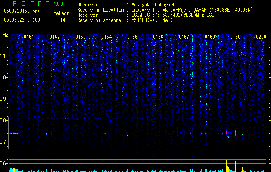Click the 1.0 kHz axis label
This screenshot has height=172, width=271.
4,77
